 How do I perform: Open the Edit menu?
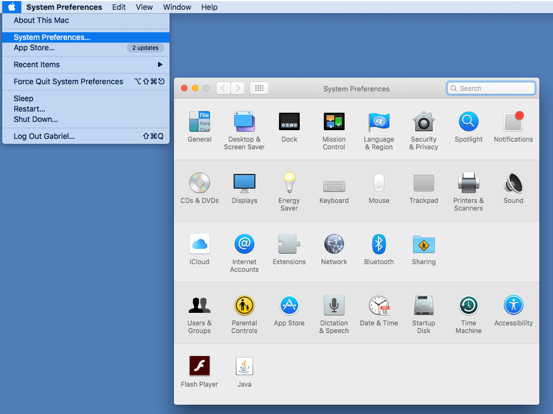pyautogui.click(x=119, y=7)
